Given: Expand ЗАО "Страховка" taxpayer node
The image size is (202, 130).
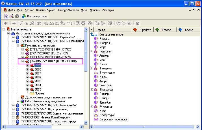Looking at the screenshot, I should click(13, 37).
